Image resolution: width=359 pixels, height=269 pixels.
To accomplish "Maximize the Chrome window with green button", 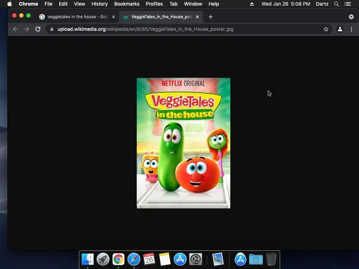I will coord(28,15).
